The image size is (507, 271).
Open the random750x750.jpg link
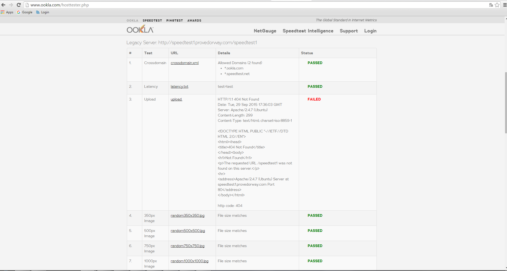188,246
